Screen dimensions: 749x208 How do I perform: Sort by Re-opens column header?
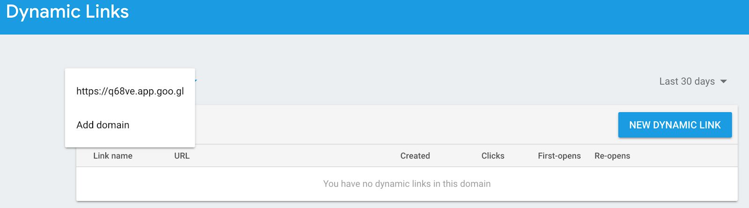612,156
